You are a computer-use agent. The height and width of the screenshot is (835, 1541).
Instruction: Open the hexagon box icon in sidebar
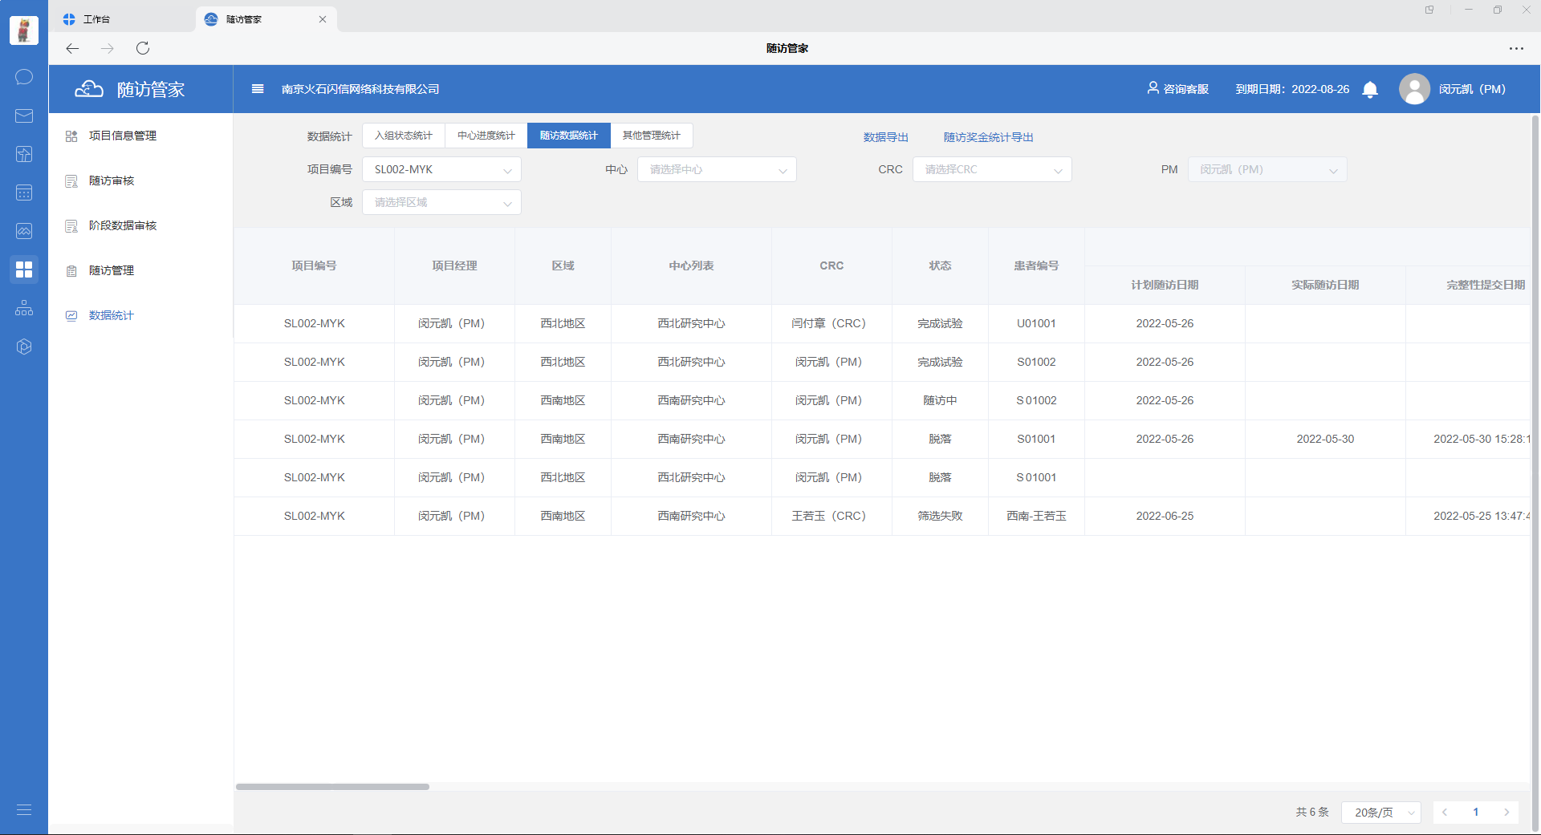coord(24,347)
